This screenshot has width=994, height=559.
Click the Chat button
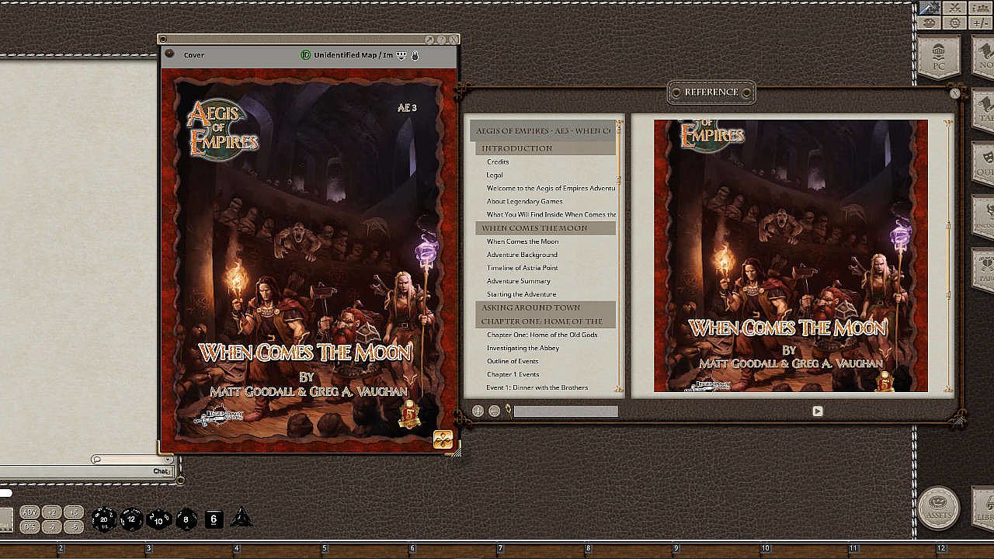click(162, 471)
